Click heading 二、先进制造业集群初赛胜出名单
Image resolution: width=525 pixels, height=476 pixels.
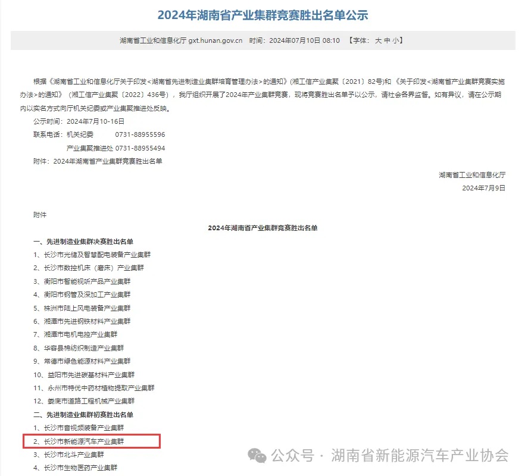click(x=83, y=414)
